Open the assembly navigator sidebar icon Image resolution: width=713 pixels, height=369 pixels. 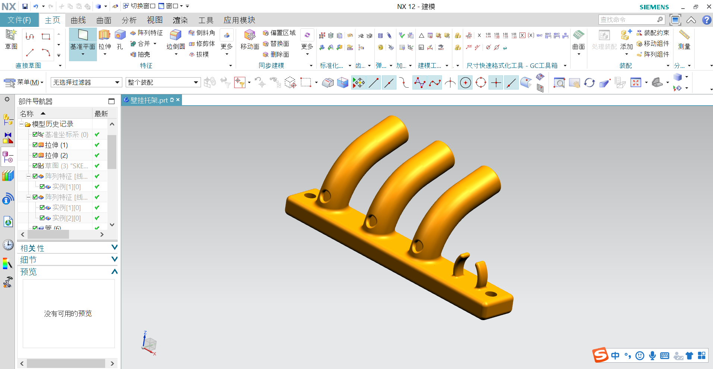click(8, 120)
